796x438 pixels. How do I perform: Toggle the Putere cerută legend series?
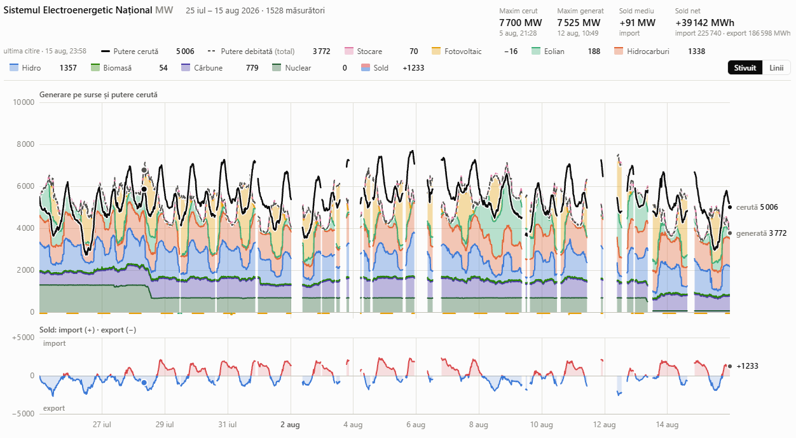[148, 51]
